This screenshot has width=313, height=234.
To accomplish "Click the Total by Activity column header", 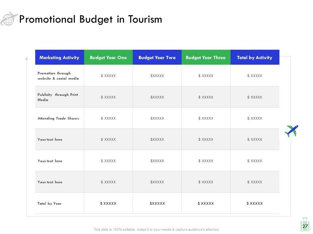I will click(255, 58).
